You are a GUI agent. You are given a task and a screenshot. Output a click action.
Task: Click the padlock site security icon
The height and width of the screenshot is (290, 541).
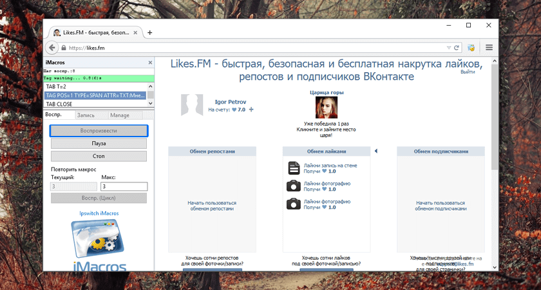pyautogui.click(x=64, y=48)
